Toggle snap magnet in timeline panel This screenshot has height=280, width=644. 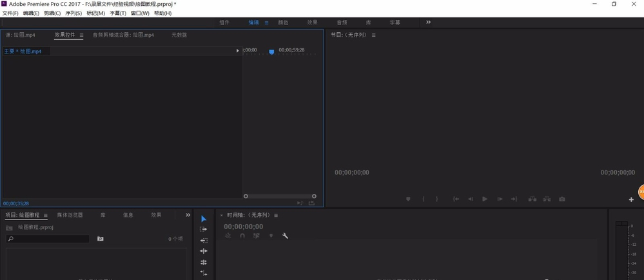242,236
